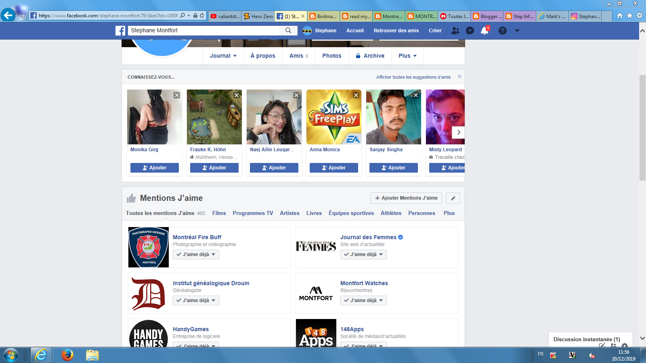The height and width of the screenshot is (363, 646).
Task: Open the Photos tab
Action: pyautogui.click(x=332, y=56)
